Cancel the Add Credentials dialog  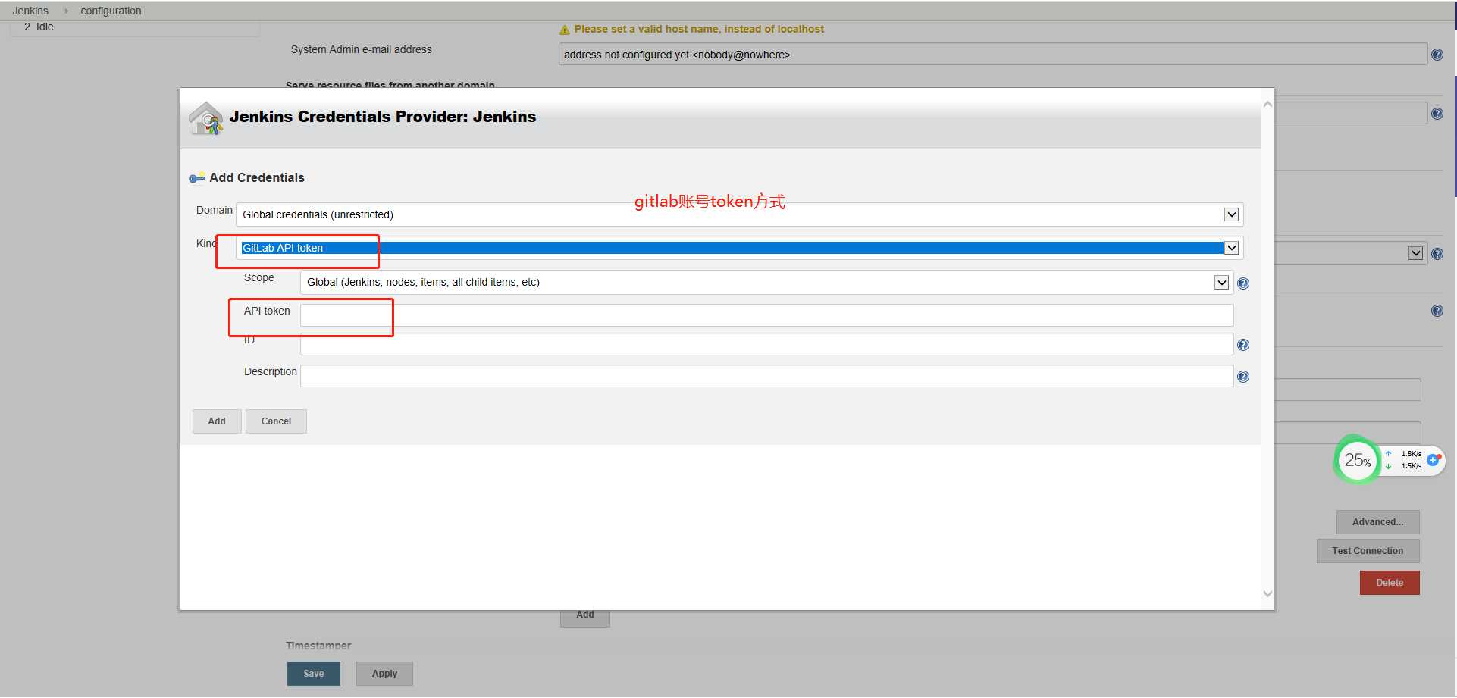coord(276,421)
